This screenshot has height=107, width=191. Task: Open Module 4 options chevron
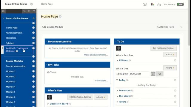[x=33, y=86]
